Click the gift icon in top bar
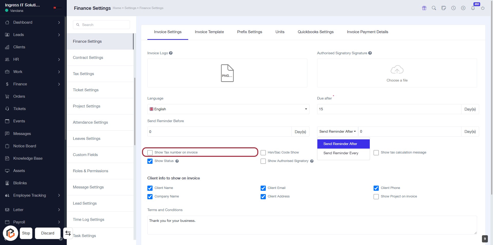This screenshot has height=245, width=493. [x=424, y=8]
